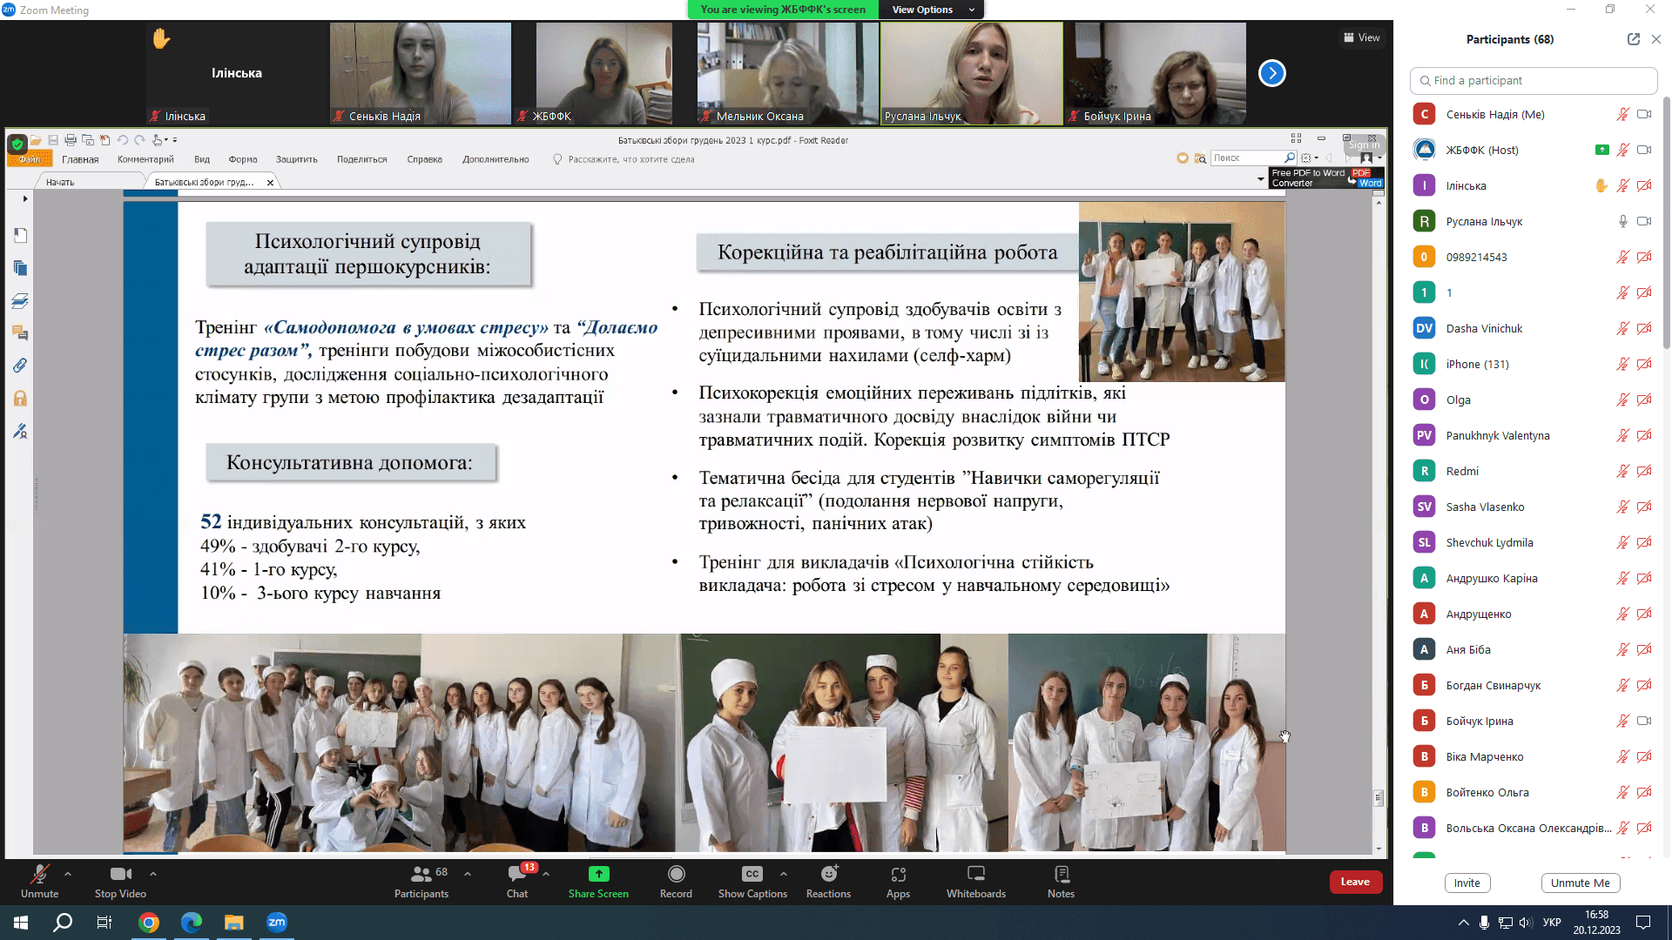Screen dimensions: 1672x940
Task: Toggle camera icon for Сеньків Надія (Me)
Action: 1644,114
